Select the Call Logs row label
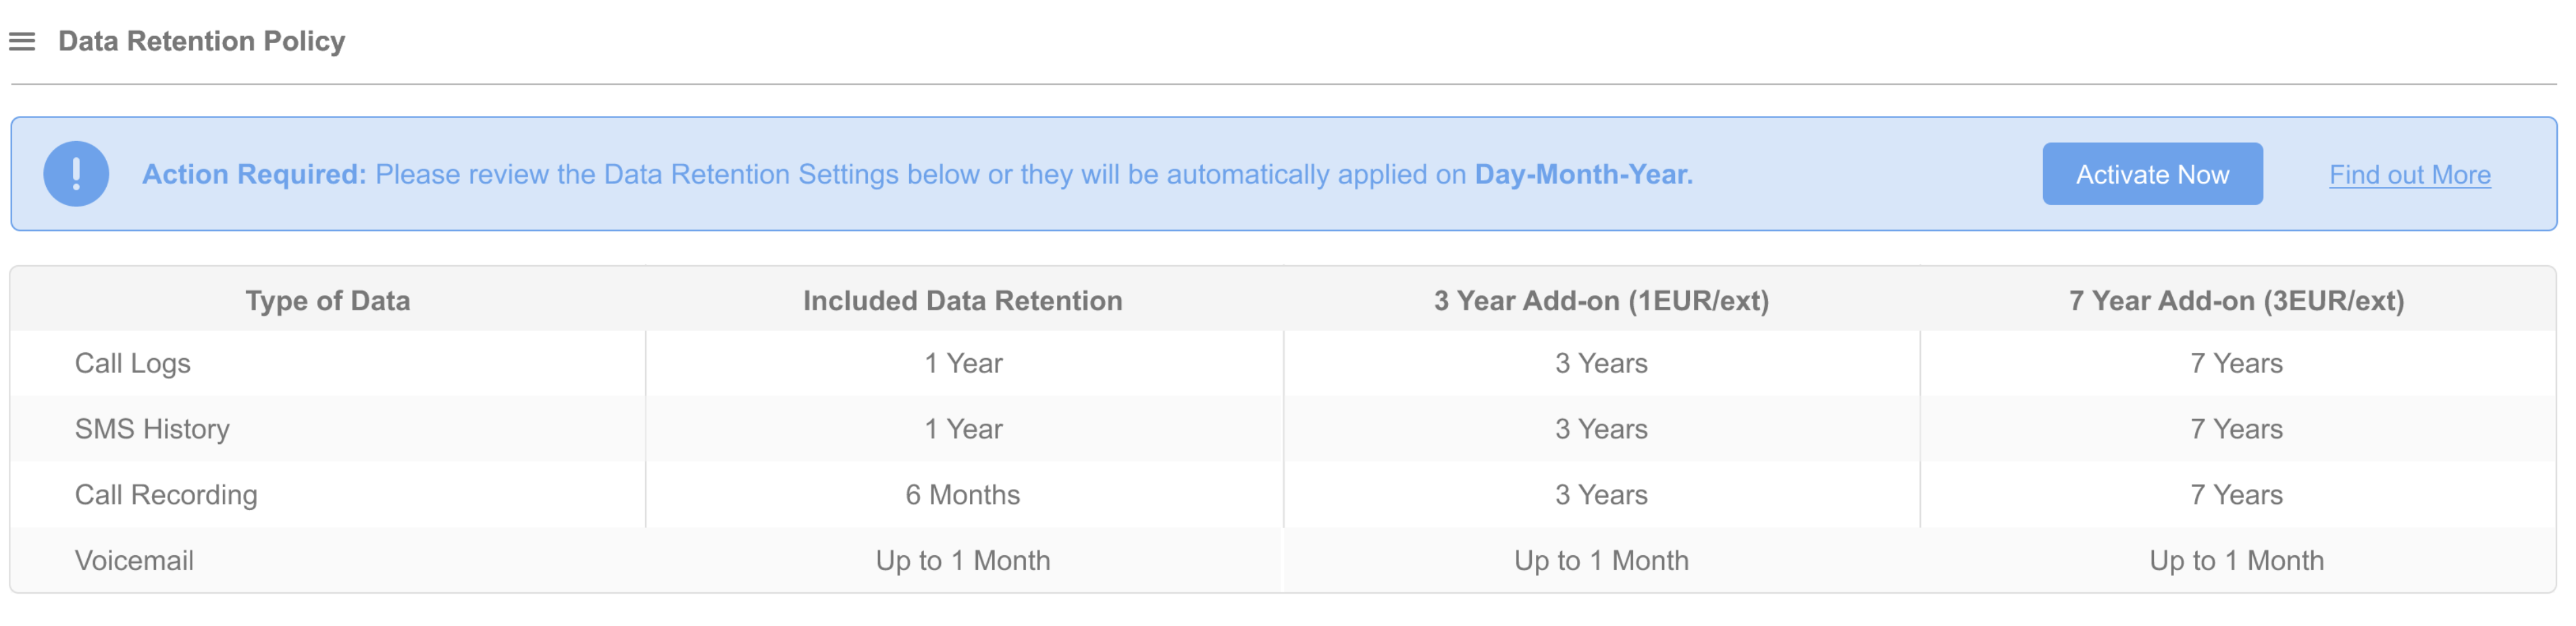This screenshot has height=626, width=2576. click(133, 364)
